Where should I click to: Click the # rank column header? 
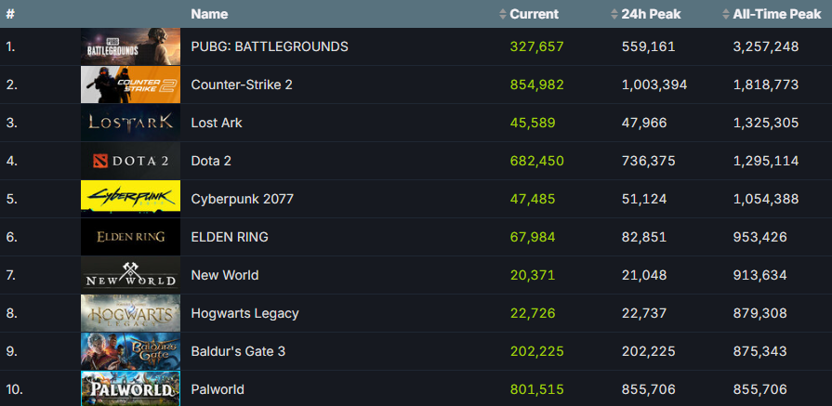pos(10,14)
